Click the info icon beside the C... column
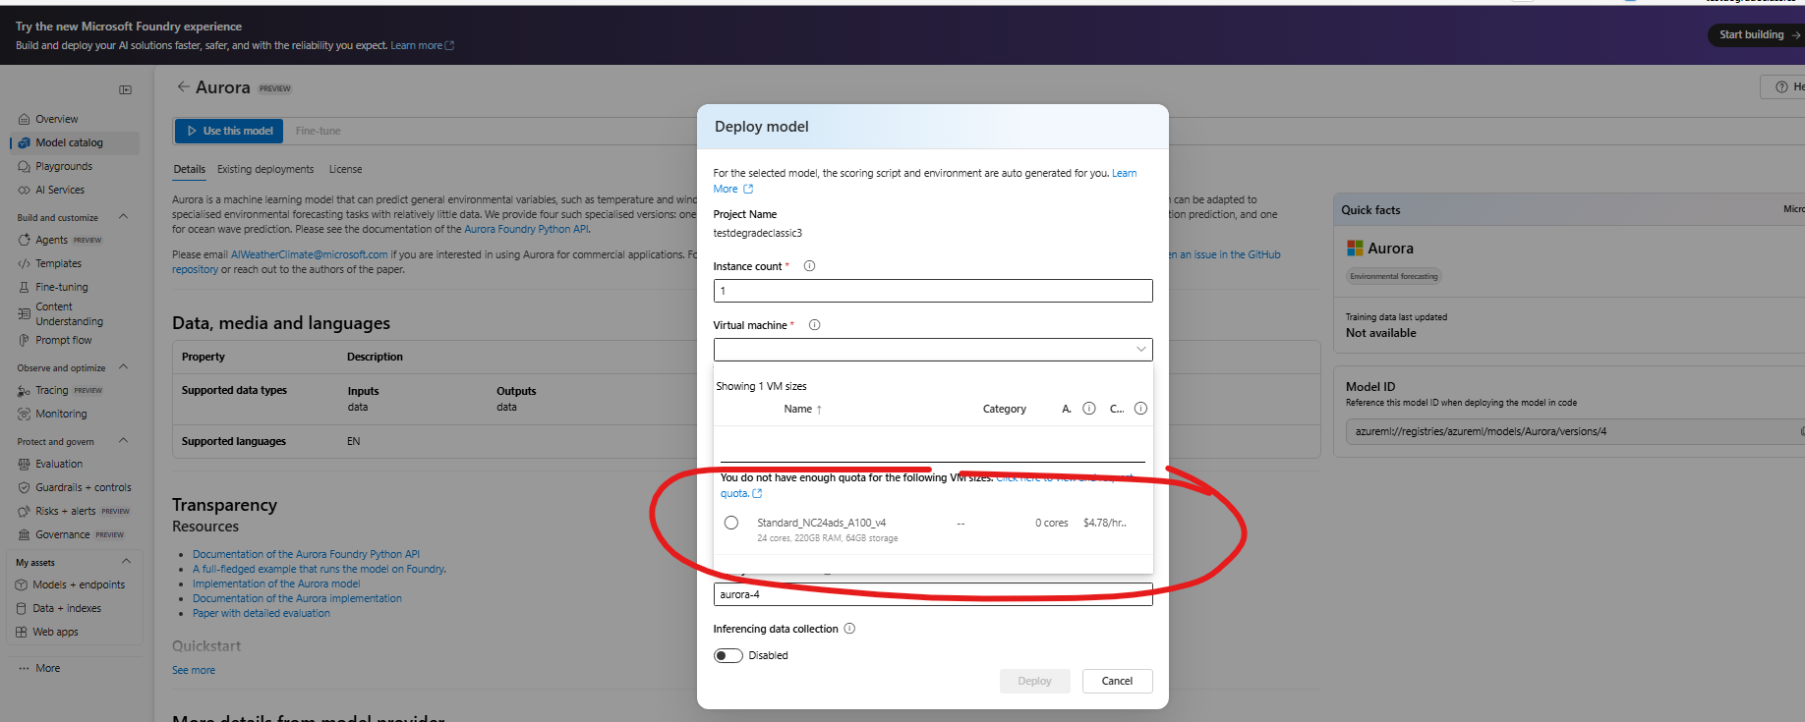Image resolution: width=1805 pixels, height=722 pixels. (x=1140, y=409)
